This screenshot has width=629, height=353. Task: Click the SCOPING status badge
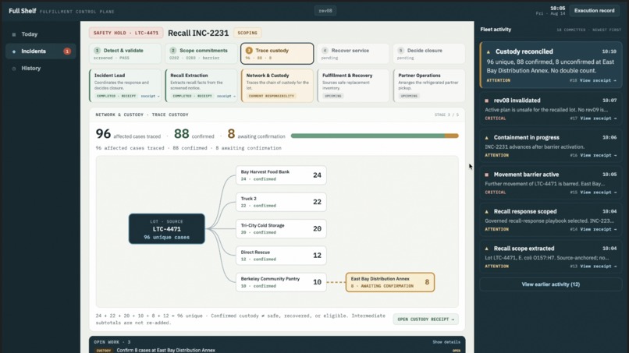click(247, 33)
